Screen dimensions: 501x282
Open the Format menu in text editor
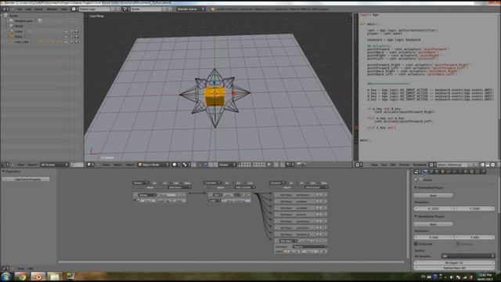click(404, 164)
